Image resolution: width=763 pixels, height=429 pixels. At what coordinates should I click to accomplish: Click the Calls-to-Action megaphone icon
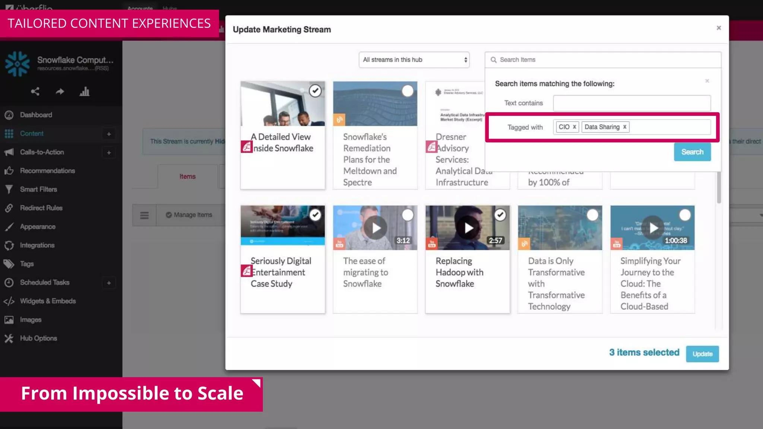point(9,152)
